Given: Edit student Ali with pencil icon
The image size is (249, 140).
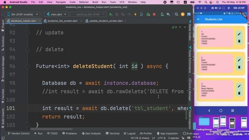Looking at the screenshot, I should click(x=239, y=34).
